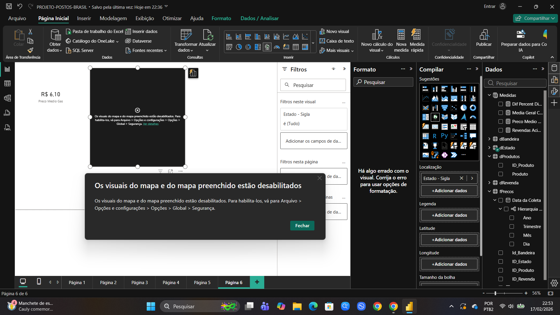Collapse the fPrecos table
This screenshot has height=315, width=560.
(489, 192)
